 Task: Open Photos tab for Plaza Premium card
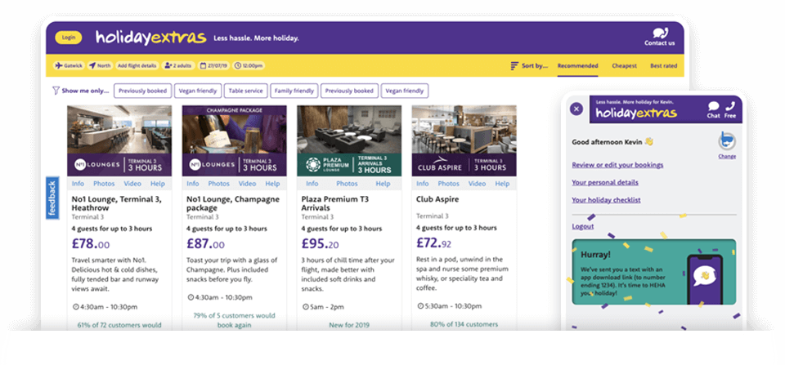[x=347, y=184]
